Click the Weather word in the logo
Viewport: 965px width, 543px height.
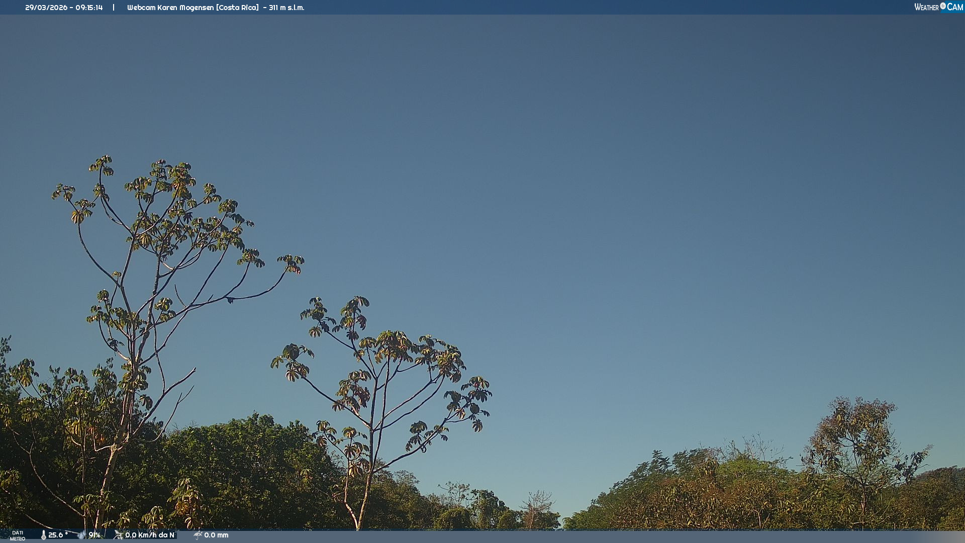click(926, 7)
